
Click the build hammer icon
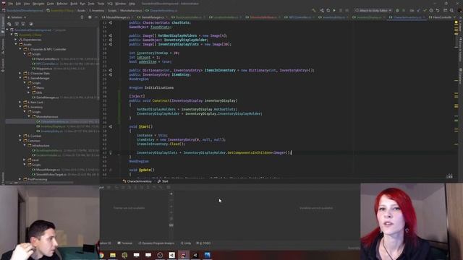tap(314, 10)
